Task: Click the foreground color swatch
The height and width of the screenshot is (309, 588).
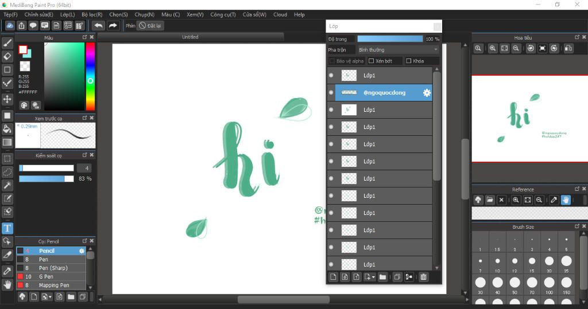Action: [23, 50]
